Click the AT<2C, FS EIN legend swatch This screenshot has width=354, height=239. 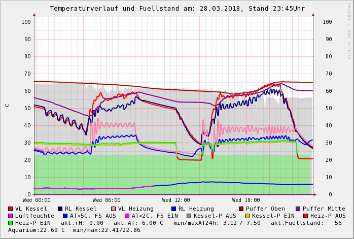click(127, 216)
